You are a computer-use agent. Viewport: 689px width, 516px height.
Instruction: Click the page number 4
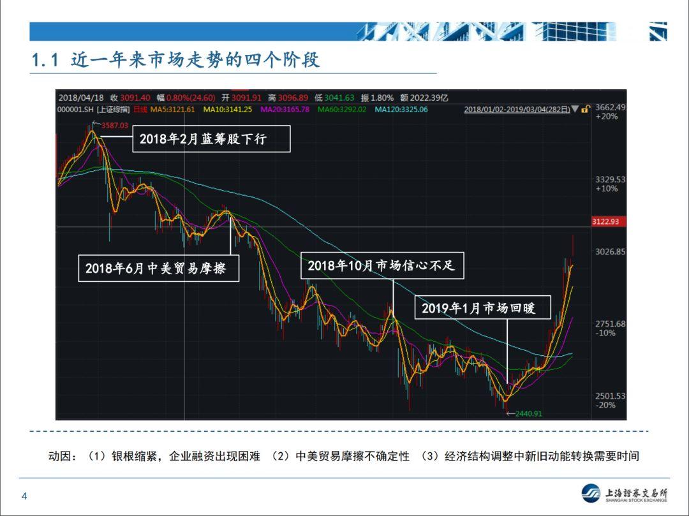24,496
